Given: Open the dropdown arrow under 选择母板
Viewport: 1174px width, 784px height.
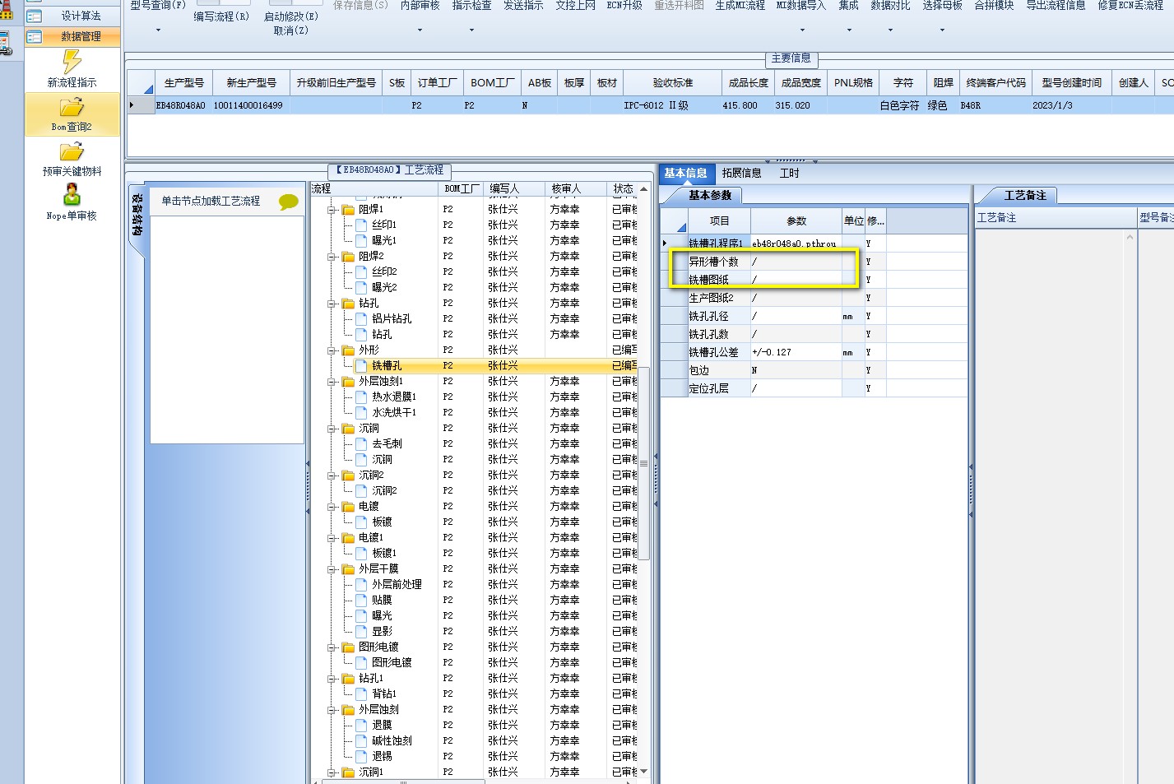Looking at the screenshot, I should [x=942, y=30].
